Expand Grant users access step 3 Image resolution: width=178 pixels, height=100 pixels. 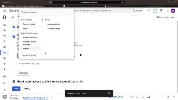pos(50,81)
